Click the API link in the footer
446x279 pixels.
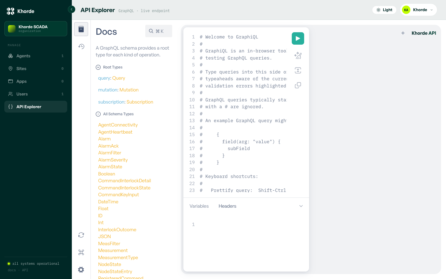click(25, 270)
